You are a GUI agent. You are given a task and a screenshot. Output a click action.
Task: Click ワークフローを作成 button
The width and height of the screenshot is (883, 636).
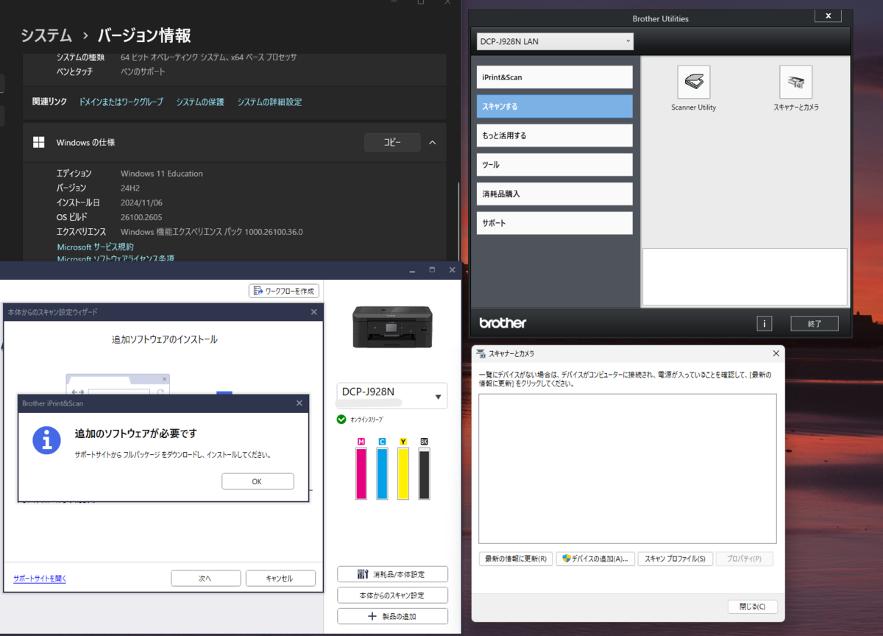point(284,291)
